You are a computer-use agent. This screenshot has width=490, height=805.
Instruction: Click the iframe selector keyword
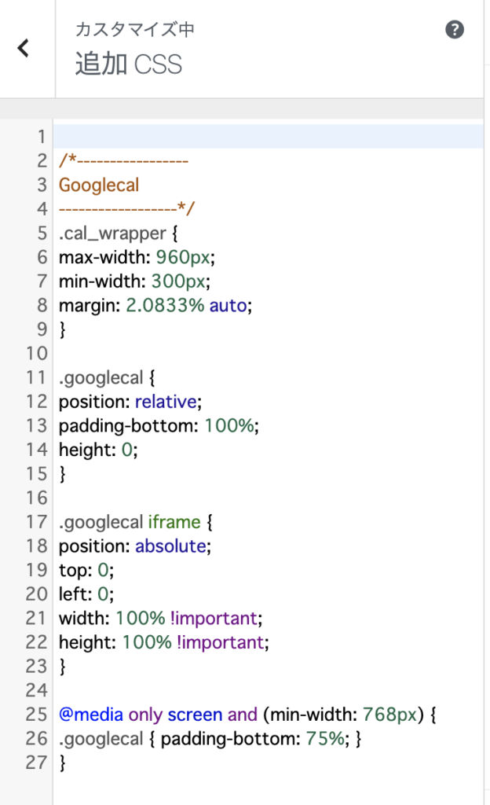pos(174,522)
